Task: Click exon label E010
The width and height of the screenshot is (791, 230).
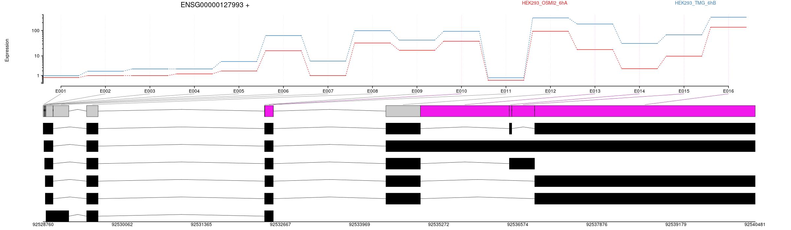Action: [x=461, y=91]
